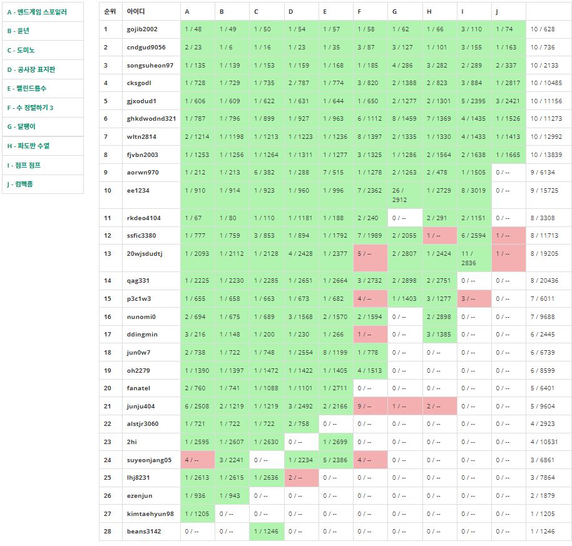Select user wltn2814
Image resolution: width=572 pixels, height=546 pixels.
click(x=141, y=137)
